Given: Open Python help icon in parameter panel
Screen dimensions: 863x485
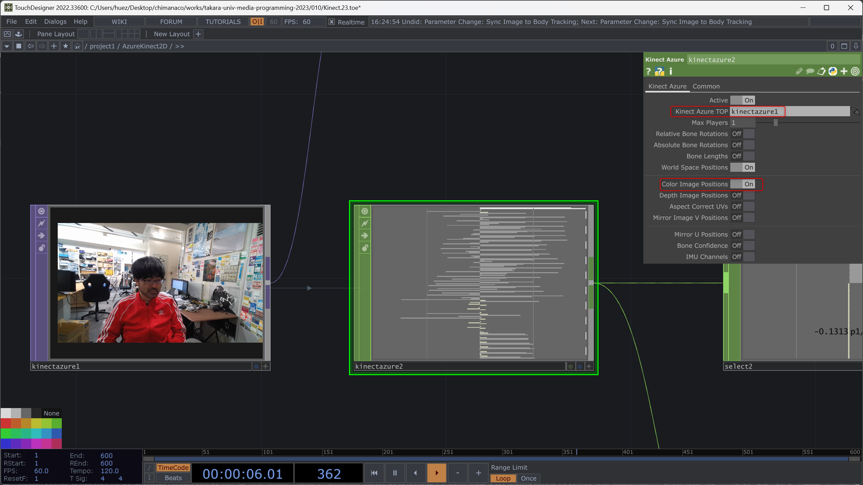Looking at the screenshot, I should point(659,71).
